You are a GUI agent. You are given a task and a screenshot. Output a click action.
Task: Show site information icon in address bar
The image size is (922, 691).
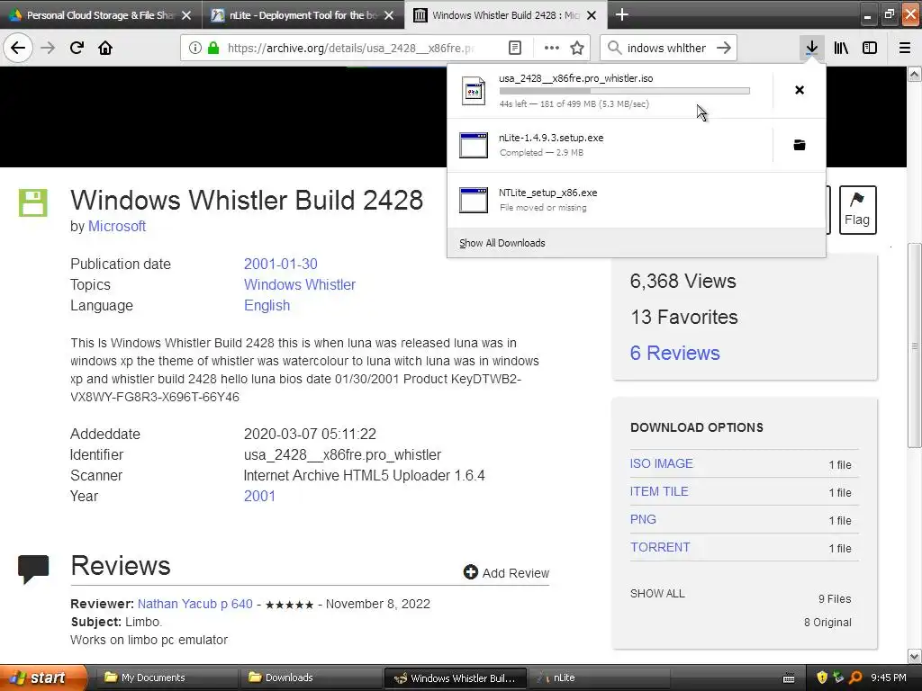194,48
